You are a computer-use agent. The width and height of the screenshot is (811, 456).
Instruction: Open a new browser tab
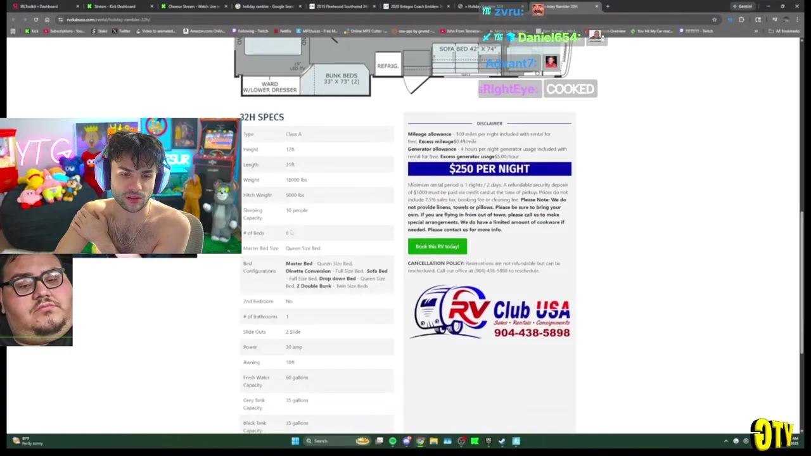coord(608,6)
